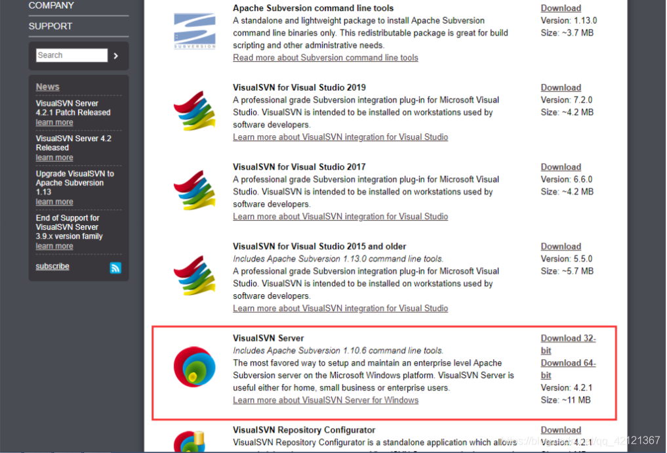
Task: Click the VisualSVN for Visual Studio 2015 logo
Action: pyautogui.click(x=194, y=275)
